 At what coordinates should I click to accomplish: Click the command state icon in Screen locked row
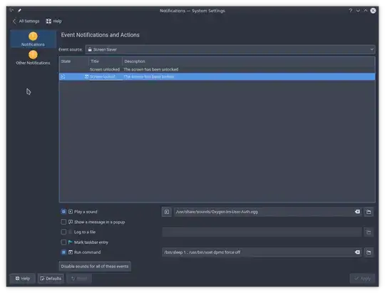tap(86, 76)
